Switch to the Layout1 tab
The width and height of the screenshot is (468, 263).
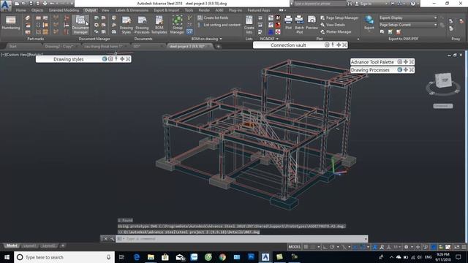click(29, 245)
